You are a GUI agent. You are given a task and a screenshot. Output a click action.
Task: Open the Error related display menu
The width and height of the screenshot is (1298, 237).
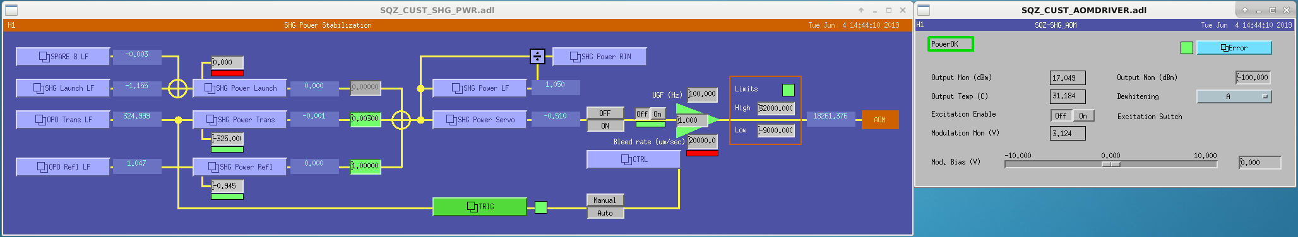click(1234, 48)
